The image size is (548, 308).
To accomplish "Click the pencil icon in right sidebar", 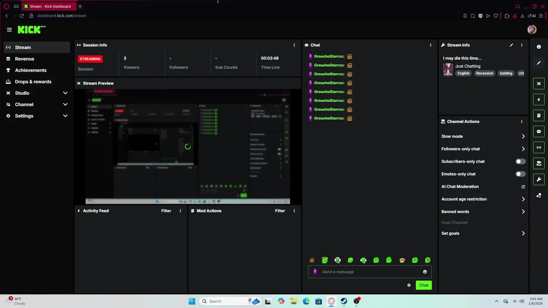I will pos(539,63).
